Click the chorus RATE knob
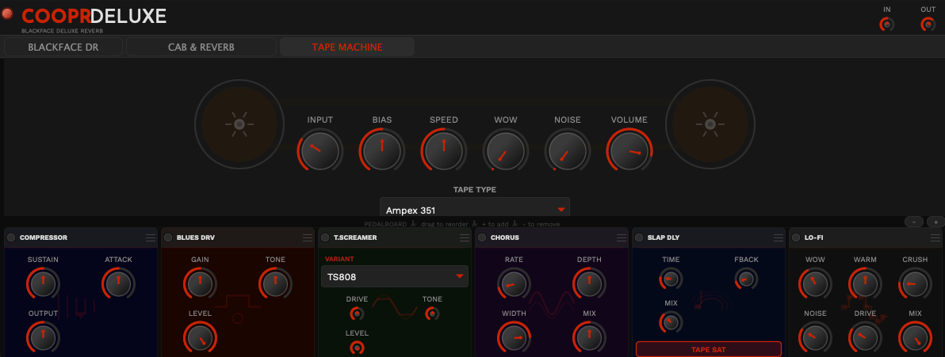 pyautogui.click(x=514, y=284)
